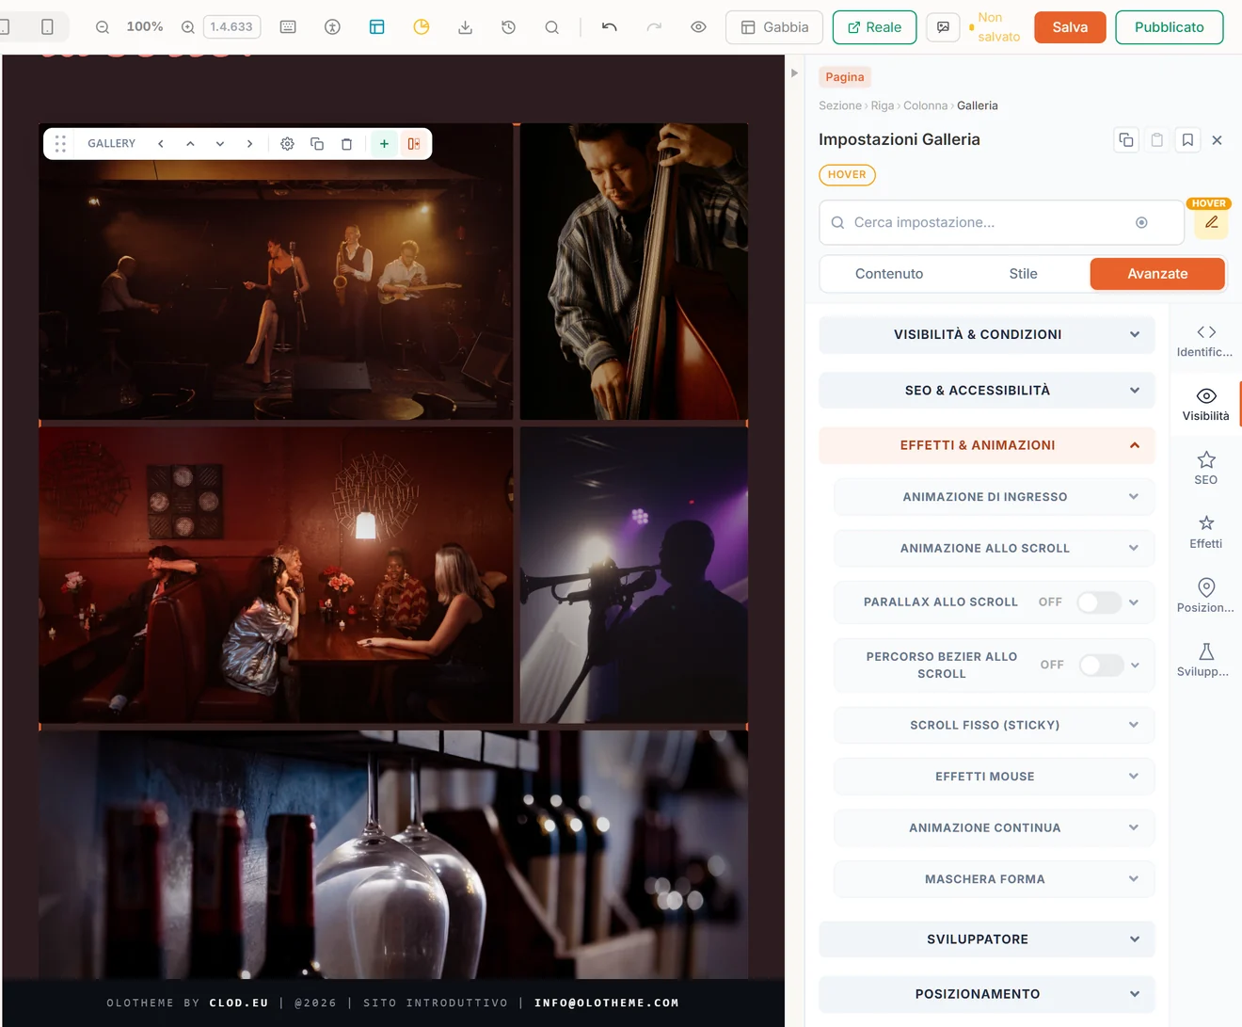Click the drag handle on Gallery toolbar
This screenshot has width=1242, height=1027.
pyautogui.click(x=60, y=144)
